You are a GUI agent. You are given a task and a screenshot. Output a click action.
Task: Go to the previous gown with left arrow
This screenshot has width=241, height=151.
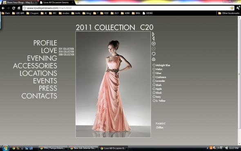pos(154,38)
